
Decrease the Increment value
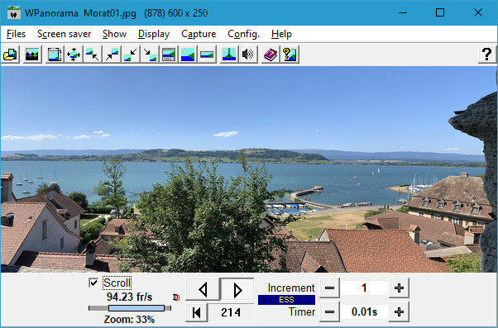coord(330,288)
